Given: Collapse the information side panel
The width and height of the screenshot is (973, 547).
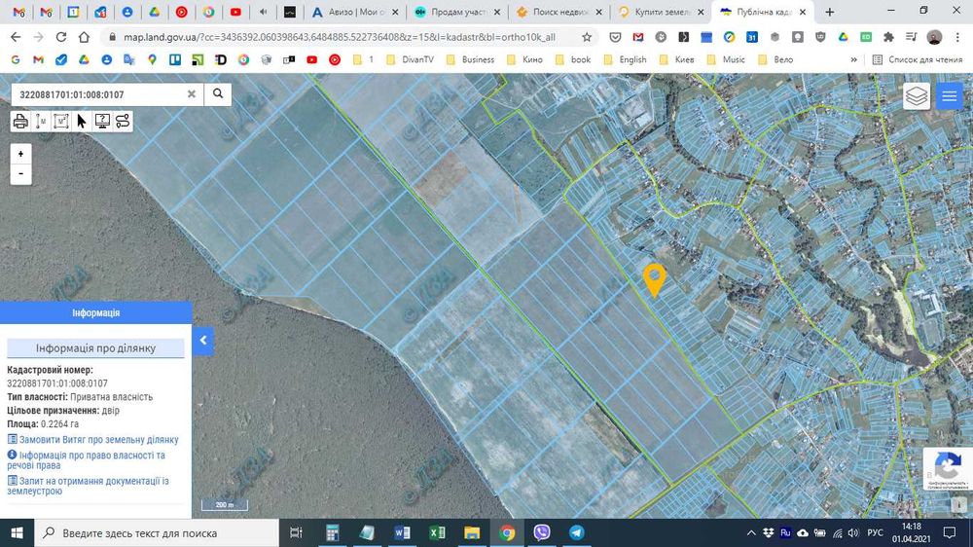Looking at the screenshot, I should coord(203,341).
